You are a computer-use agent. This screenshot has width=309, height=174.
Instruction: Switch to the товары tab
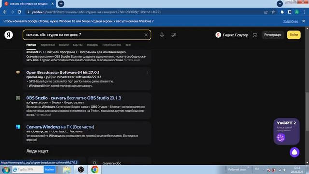coord(92,45)
